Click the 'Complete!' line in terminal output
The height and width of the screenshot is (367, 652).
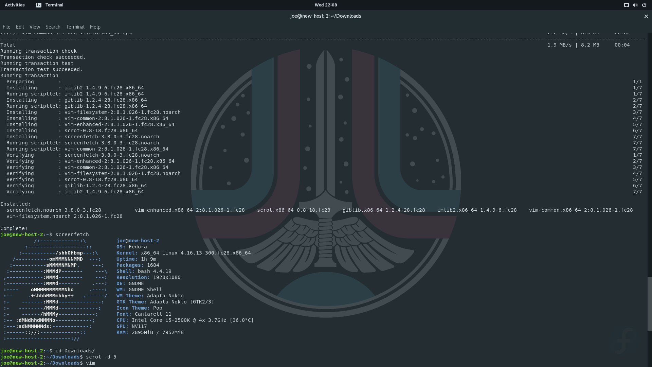click(14, 229)
